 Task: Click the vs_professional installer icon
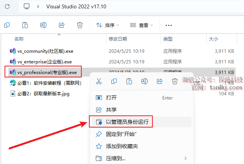[x=13, y=72]
